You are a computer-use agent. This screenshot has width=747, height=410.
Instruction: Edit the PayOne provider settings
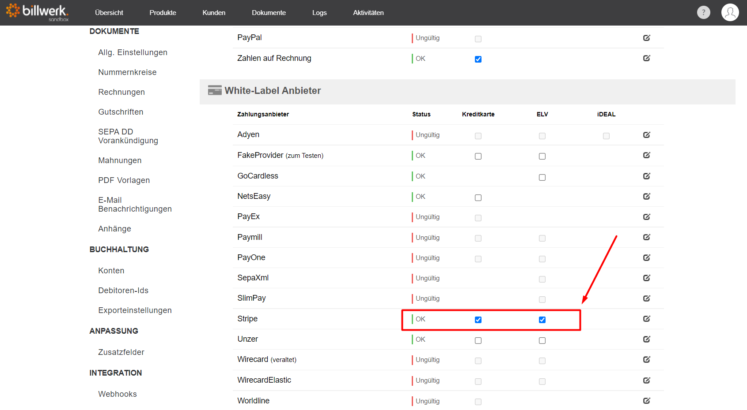[647, 257]
